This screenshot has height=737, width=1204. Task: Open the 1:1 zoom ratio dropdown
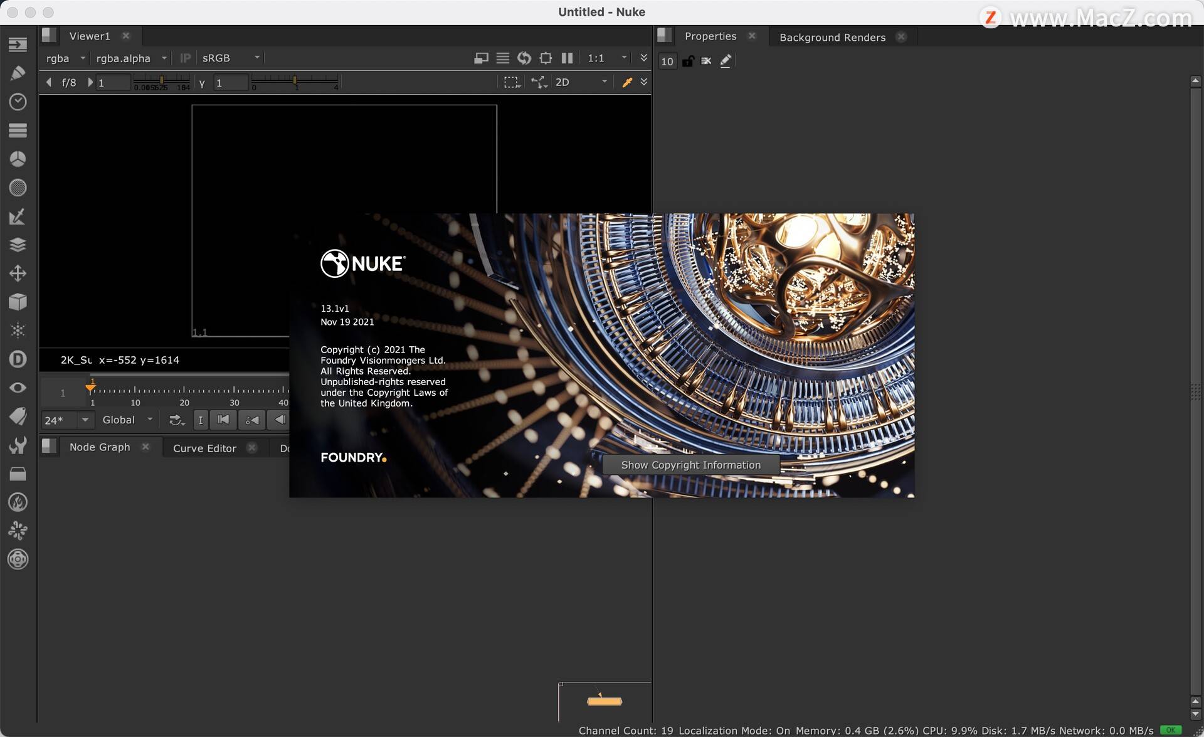606,58
